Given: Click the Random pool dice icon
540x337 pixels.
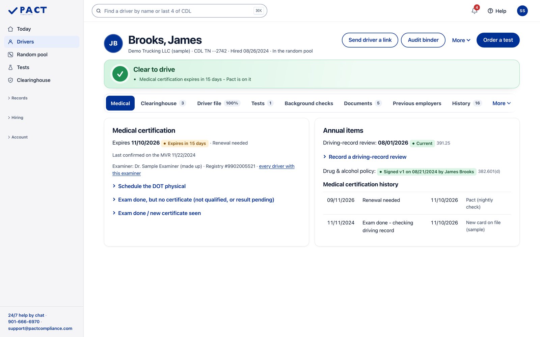Looking at the screenshot, I should point(10,55).
